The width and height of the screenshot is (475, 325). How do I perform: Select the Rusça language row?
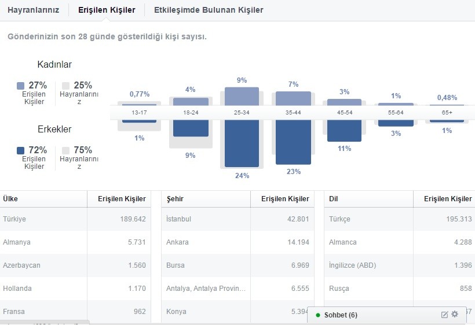pos(400,289)
